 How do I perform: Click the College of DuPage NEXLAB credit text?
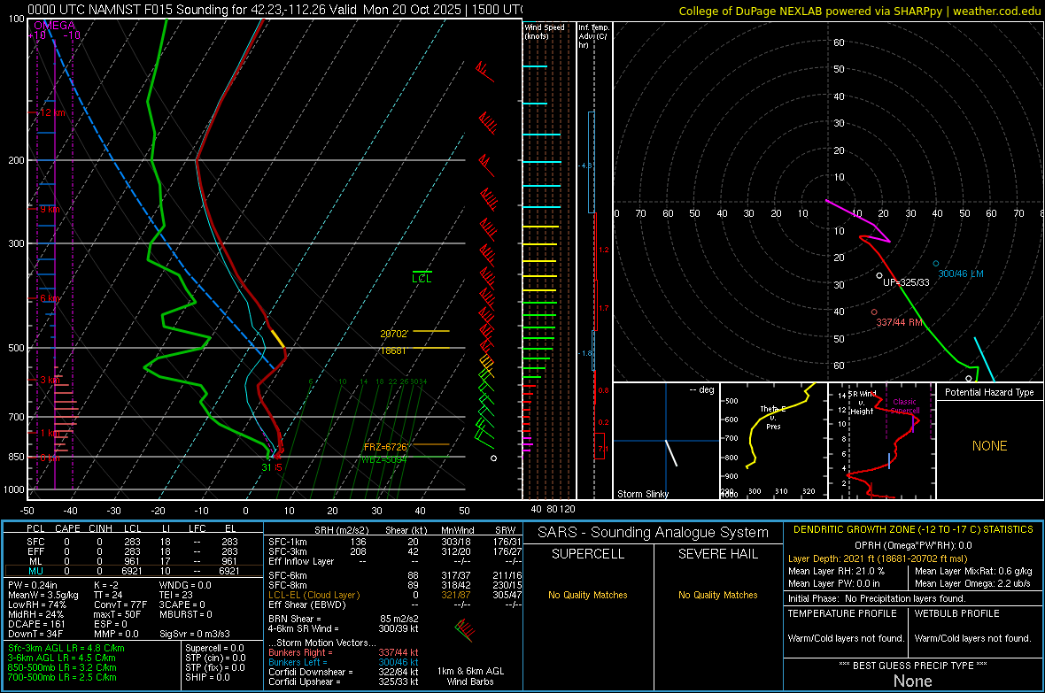click(860, 12)
